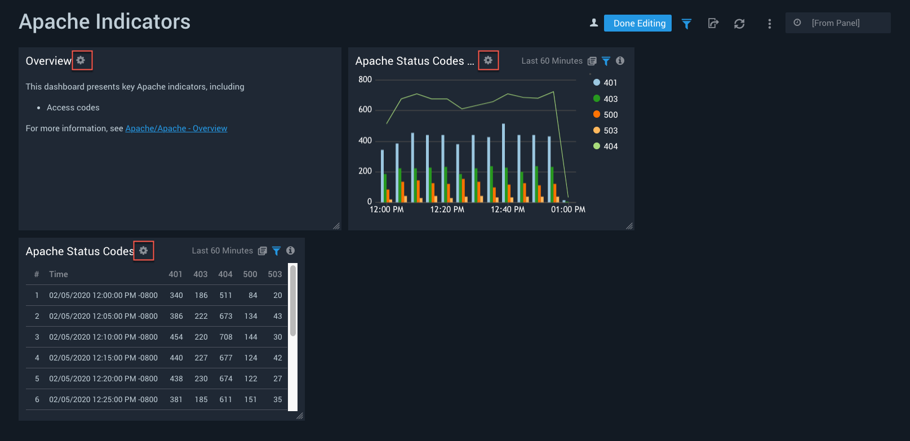Image resolution: width=910 pixels, height=441 pixels.
Task: Refresh the dashboard with the refresh icon
Action: point(739,24)
